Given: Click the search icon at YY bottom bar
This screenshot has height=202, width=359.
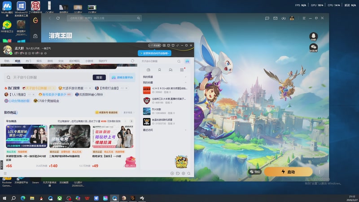Looking at the screenshot, I should pos(189,173).
